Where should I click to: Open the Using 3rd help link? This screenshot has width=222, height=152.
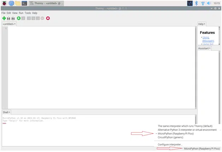(x=208, y=44)
